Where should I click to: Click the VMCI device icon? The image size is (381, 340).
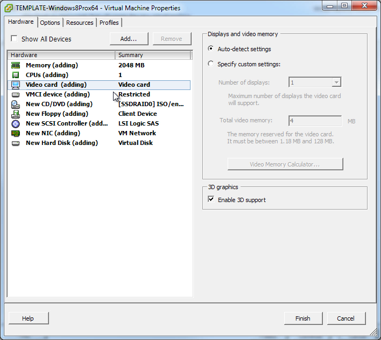(x=16, y=94)
